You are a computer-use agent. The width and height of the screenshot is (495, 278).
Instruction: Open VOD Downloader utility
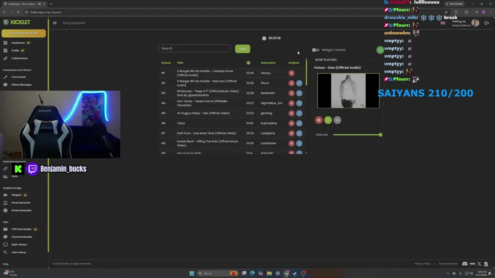click(21, 229)
